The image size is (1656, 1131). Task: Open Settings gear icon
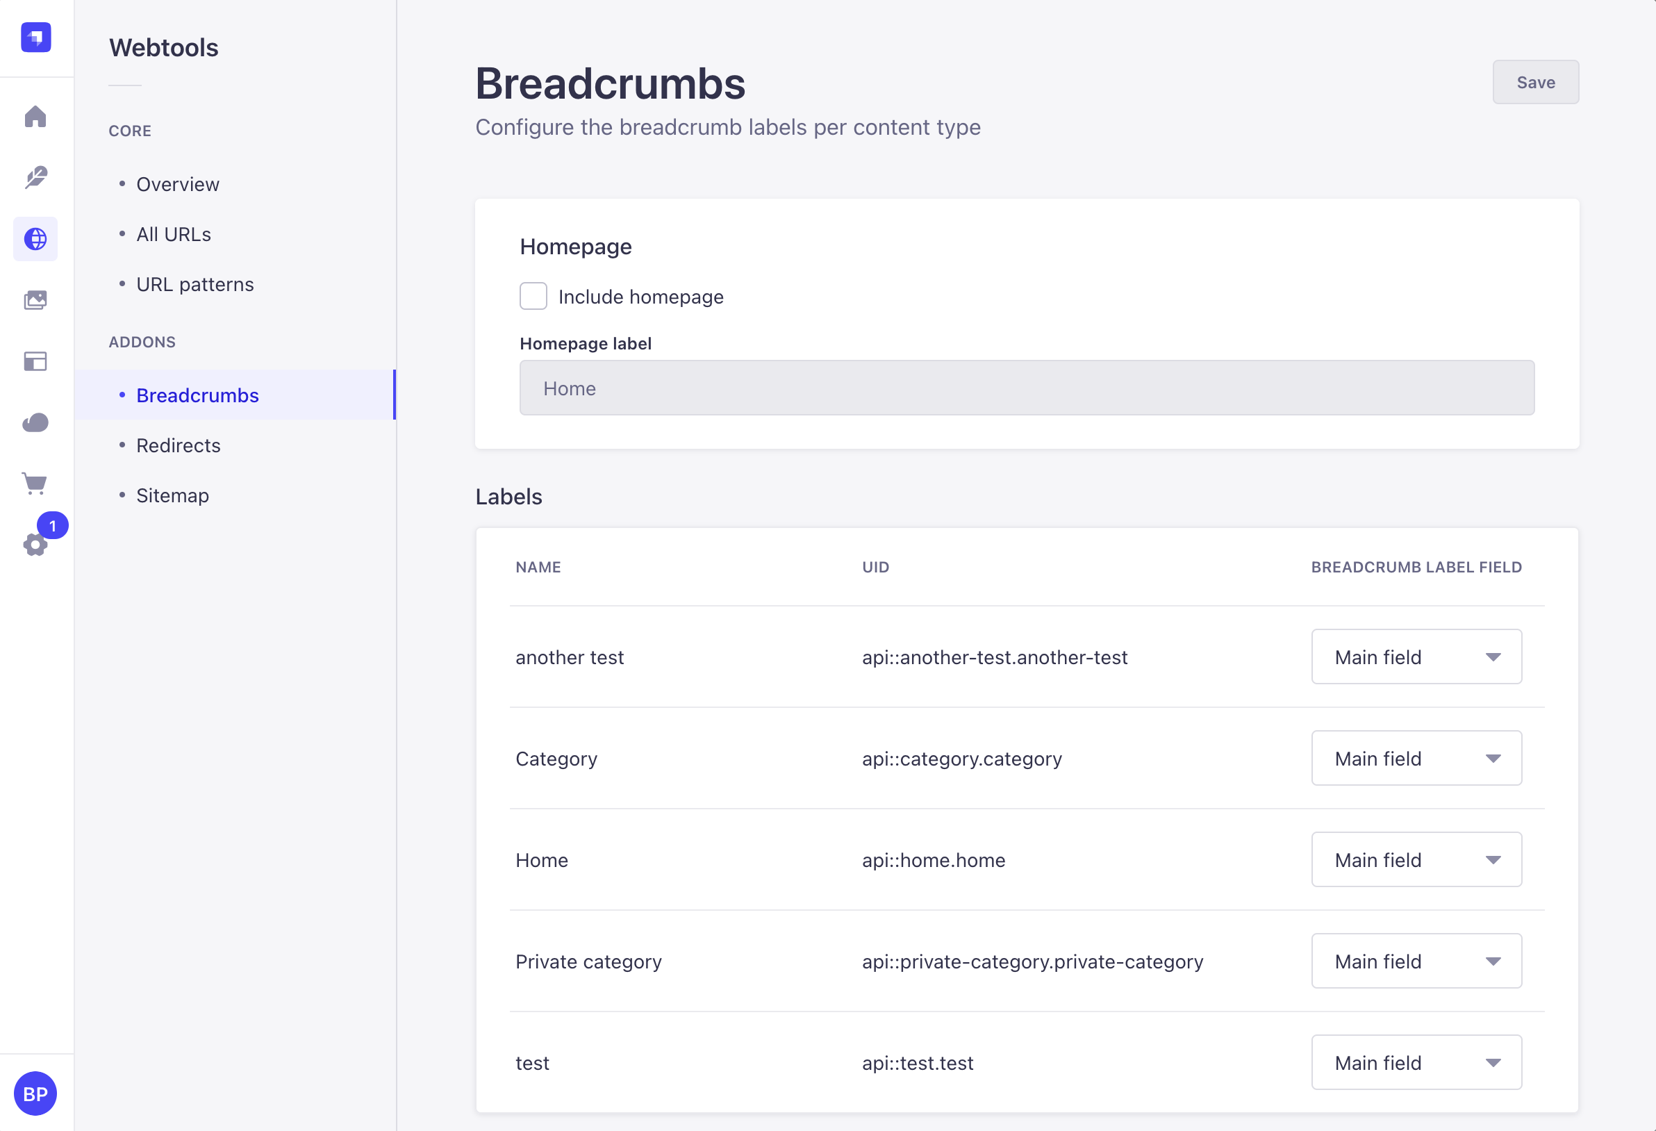pos(35,545)
